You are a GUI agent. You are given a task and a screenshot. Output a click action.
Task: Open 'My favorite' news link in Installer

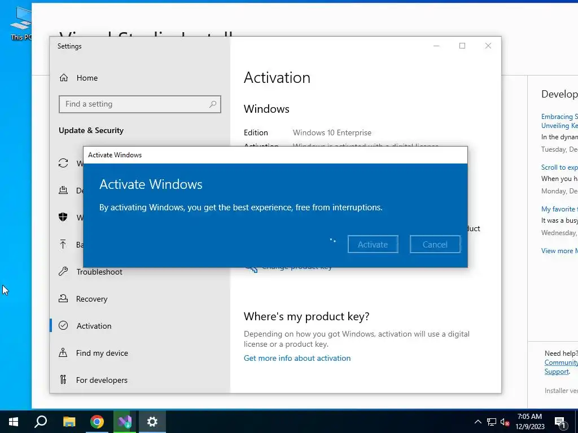click(559, 209)
